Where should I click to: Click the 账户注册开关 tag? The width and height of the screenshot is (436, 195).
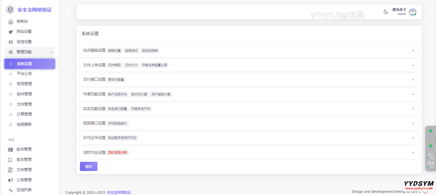point(118,94)
